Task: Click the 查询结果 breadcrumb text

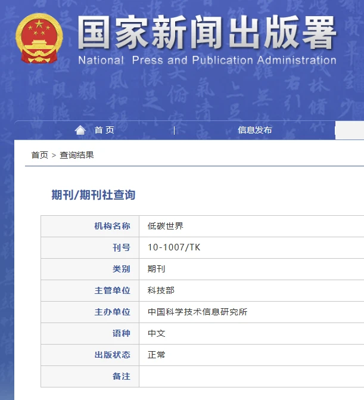Action: 77,155
